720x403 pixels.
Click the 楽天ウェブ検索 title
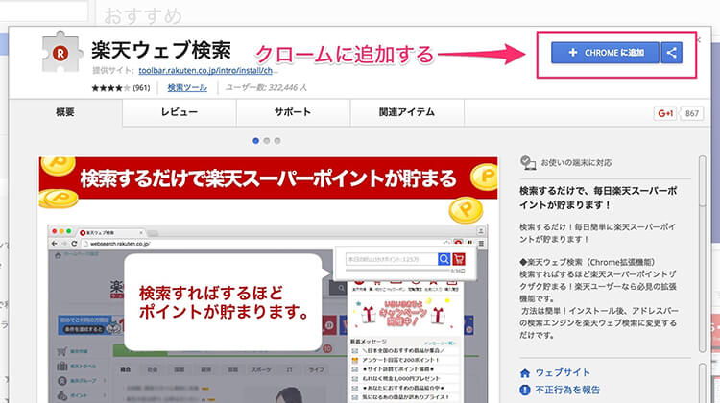pyautogui.click(x=160, y=50)
